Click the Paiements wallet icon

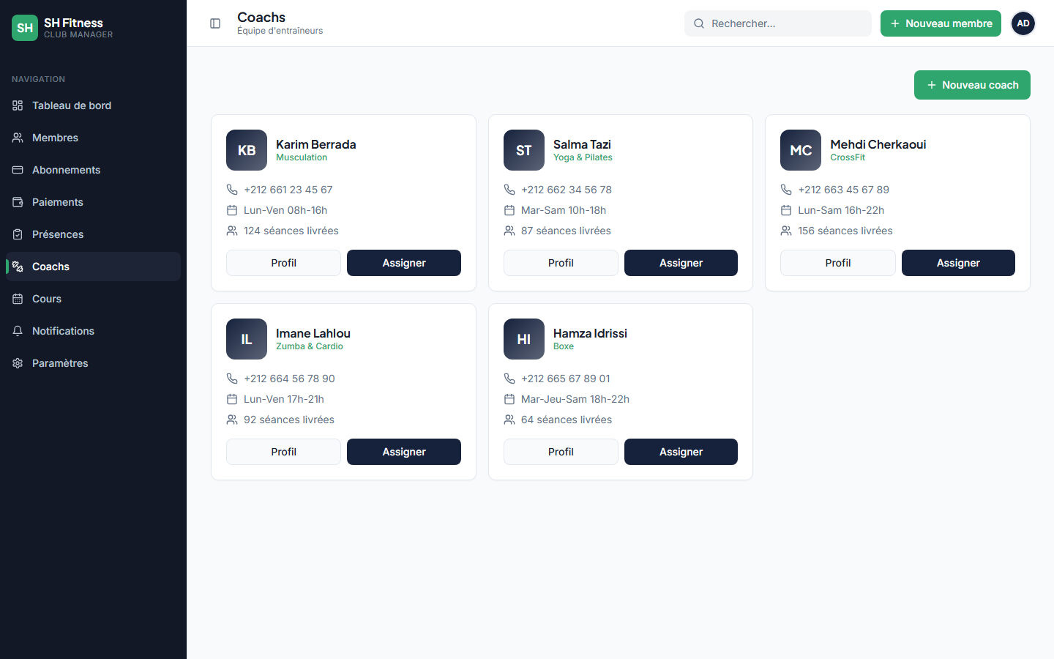coord(18,202)
